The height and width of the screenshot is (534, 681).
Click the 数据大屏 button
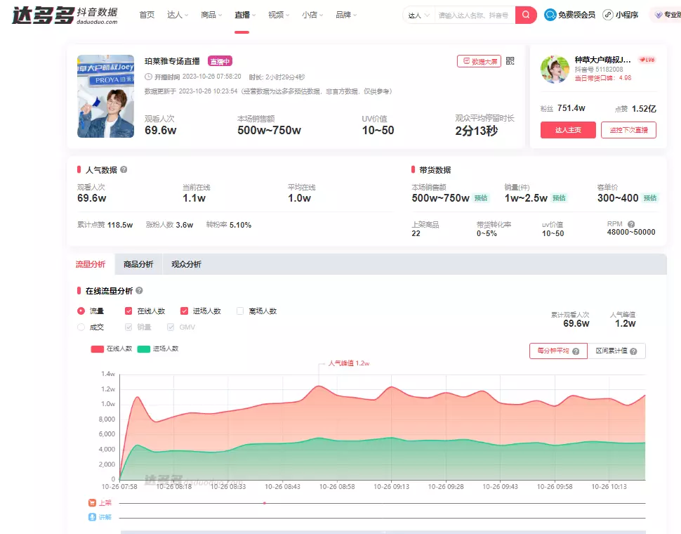[x=479, y=61]
